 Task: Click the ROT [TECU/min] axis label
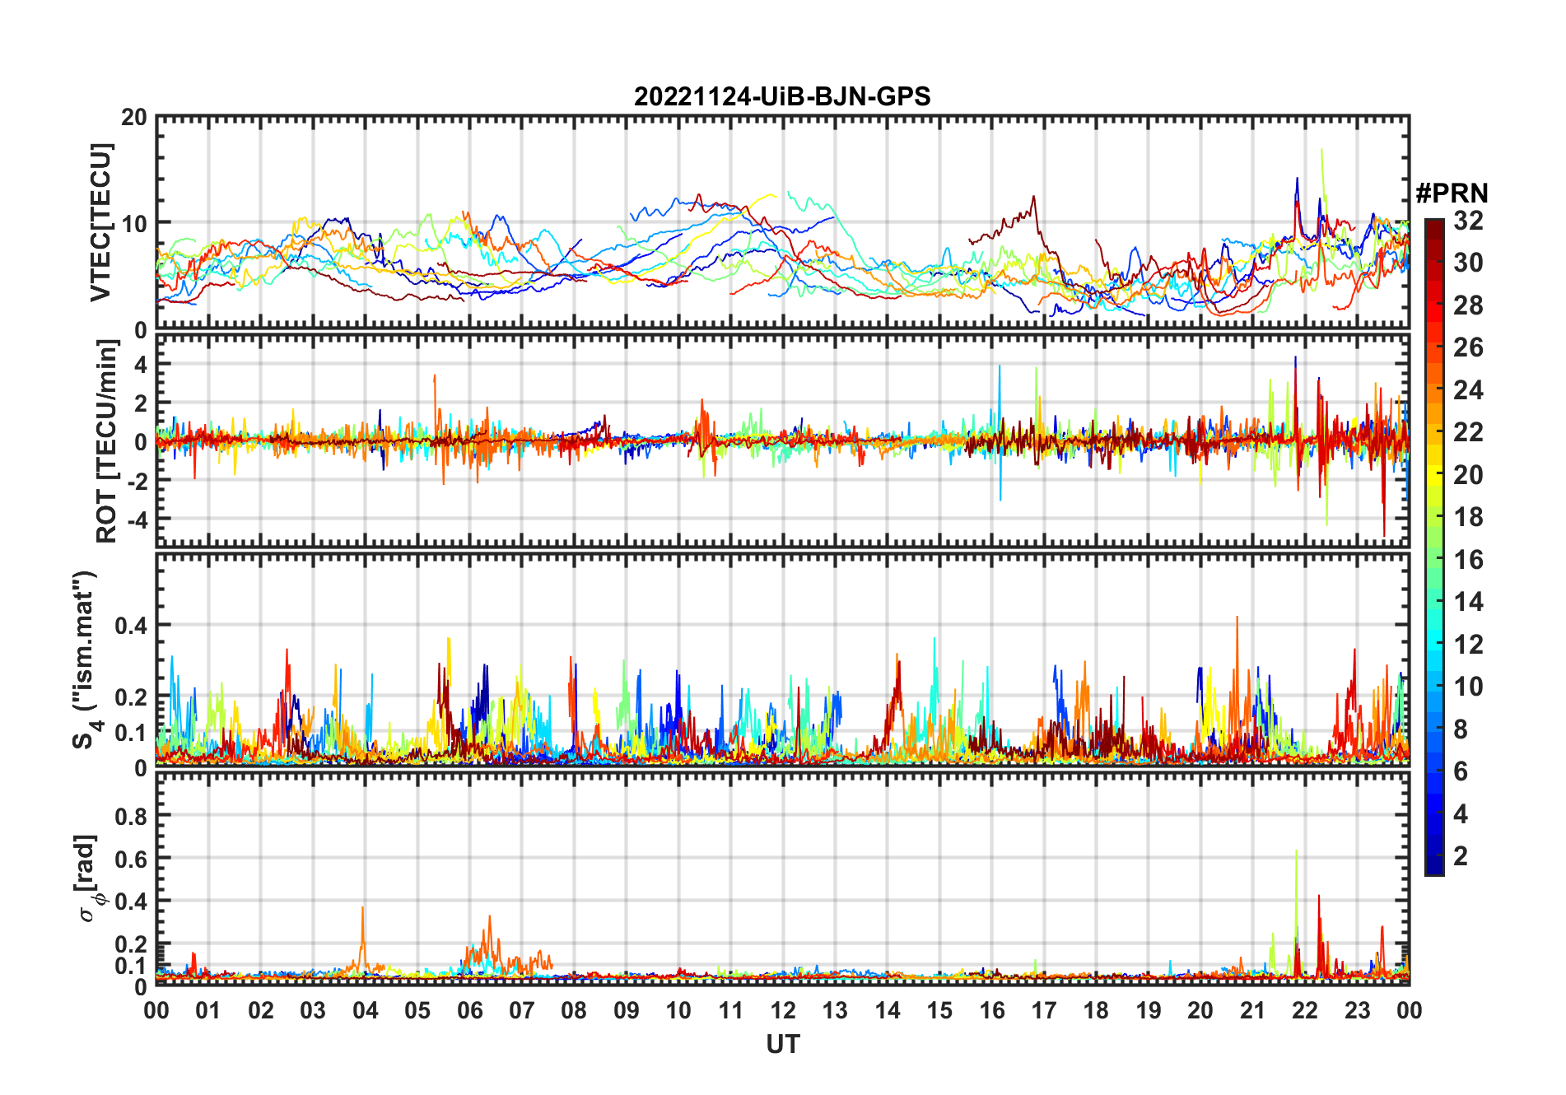point(107,441)
